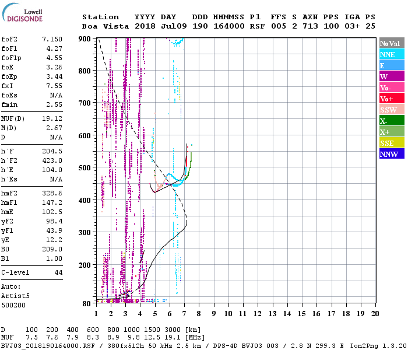Image resolution: width=408 pixels, height=350 pixels.
Task: Click the 12 MHz frequency axis label
Action: [x=258, y=314]
